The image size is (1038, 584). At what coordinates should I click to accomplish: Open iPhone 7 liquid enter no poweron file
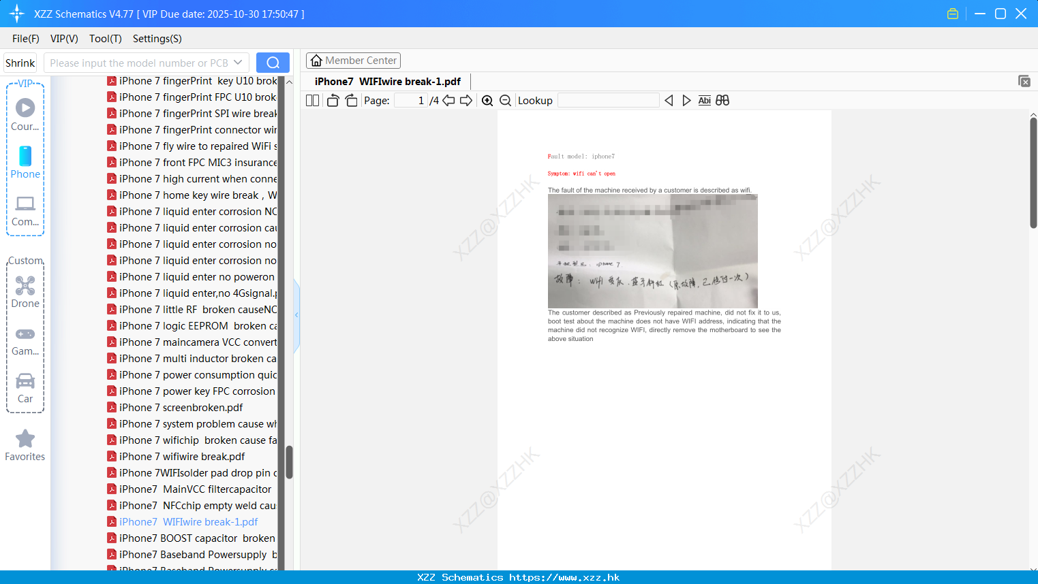point(192,277)
